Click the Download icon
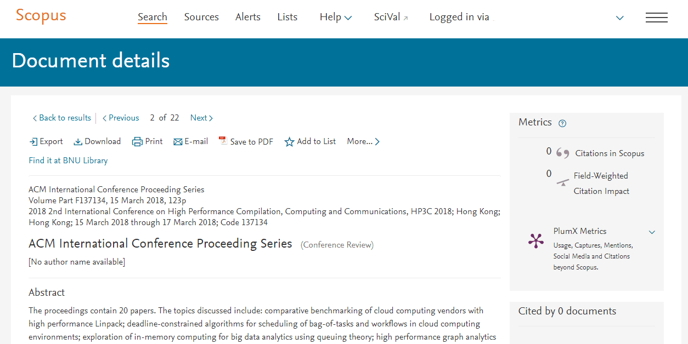Screen dimensions: 688x344 78,142
